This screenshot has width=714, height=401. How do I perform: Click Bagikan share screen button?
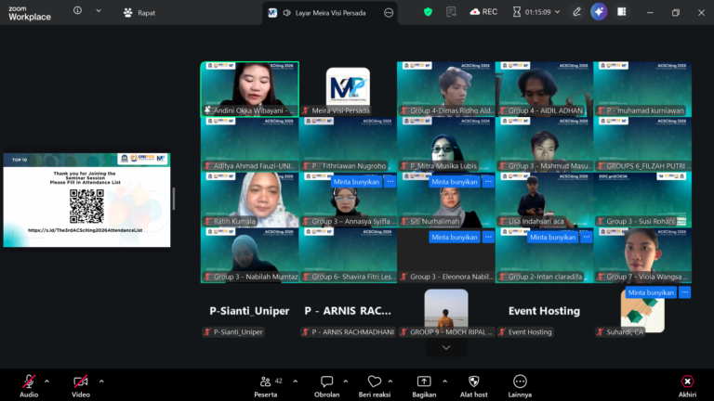pos(424,386)
